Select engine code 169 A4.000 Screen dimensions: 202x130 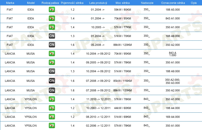[x=173, y=117]
